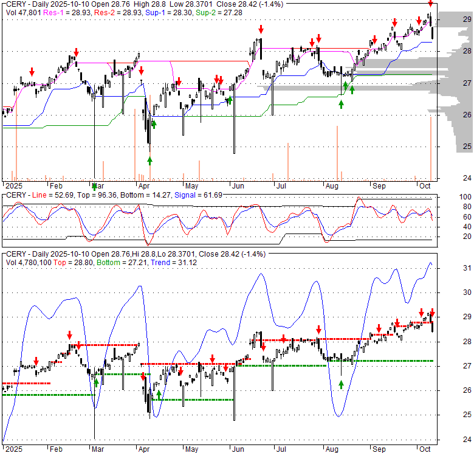474x453 pixels.
Task: Click the February red down arrow in top chart
Action: (76, 52)
